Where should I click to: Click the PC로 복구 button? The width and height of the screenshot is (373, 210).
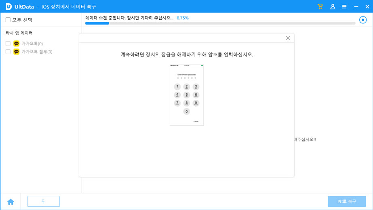[x=347, y=202]
